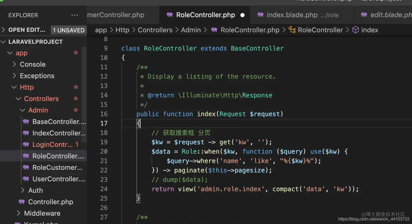The image size is (412, 224).
Task: Click app in the breadcrumb path
Action: [101, 30]
